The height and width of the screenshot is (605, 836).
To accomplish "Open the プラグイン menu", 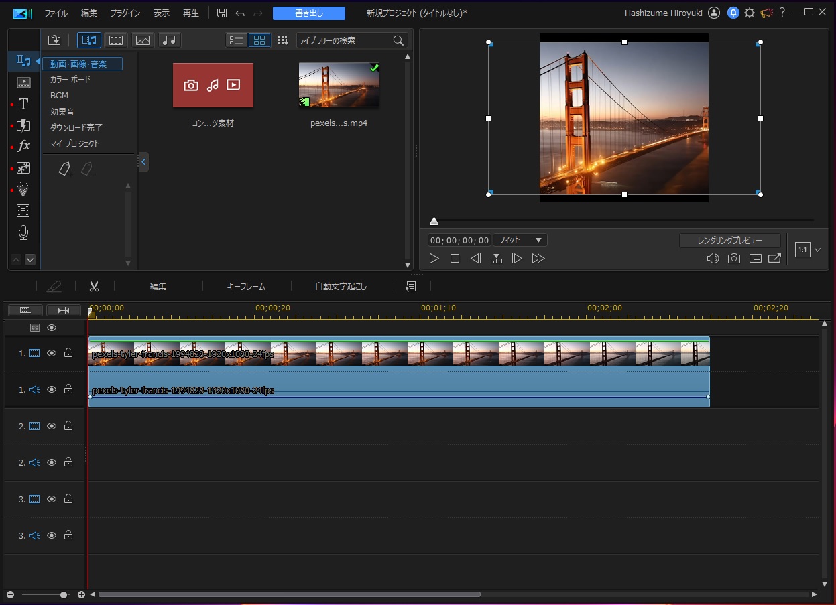I will [125, 13].
